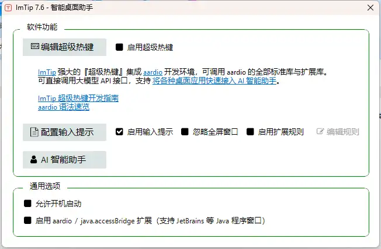The width and height of the screenshot is (381, 249).
Task: Enable 允许开机启动 checkbox
Action: coord(27,204)
